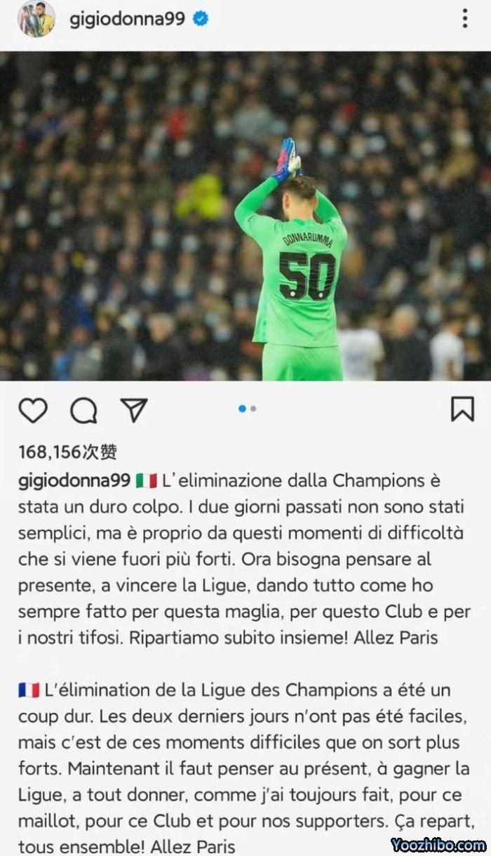Tap the heart like icon
The width and height of the screenshot is (491, 856).
32,410
